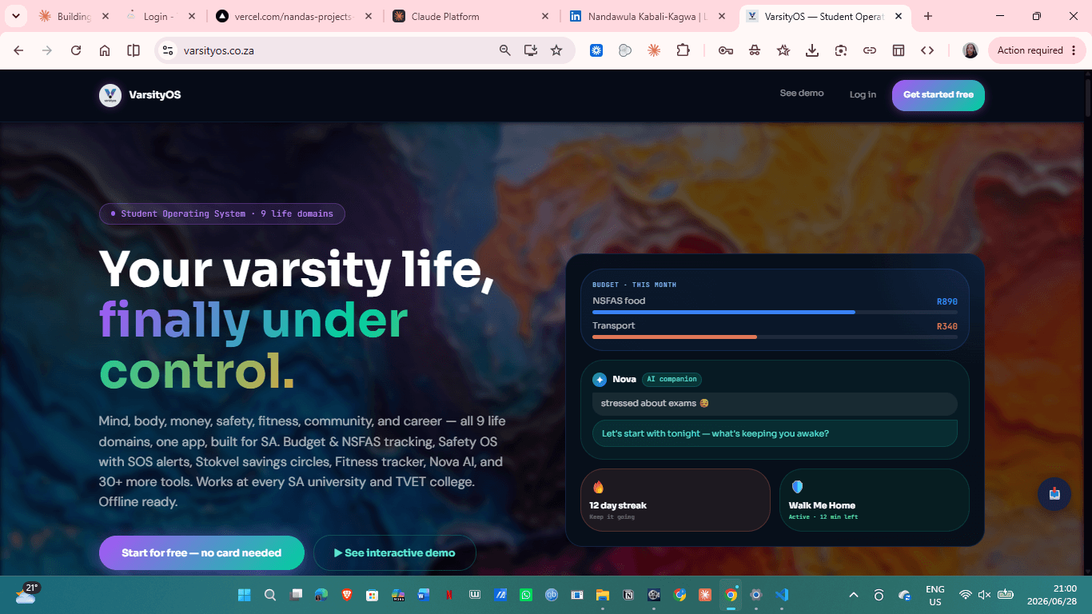Open the Chrome profile avatar
1092x614 pixels.
click(970, 50)
